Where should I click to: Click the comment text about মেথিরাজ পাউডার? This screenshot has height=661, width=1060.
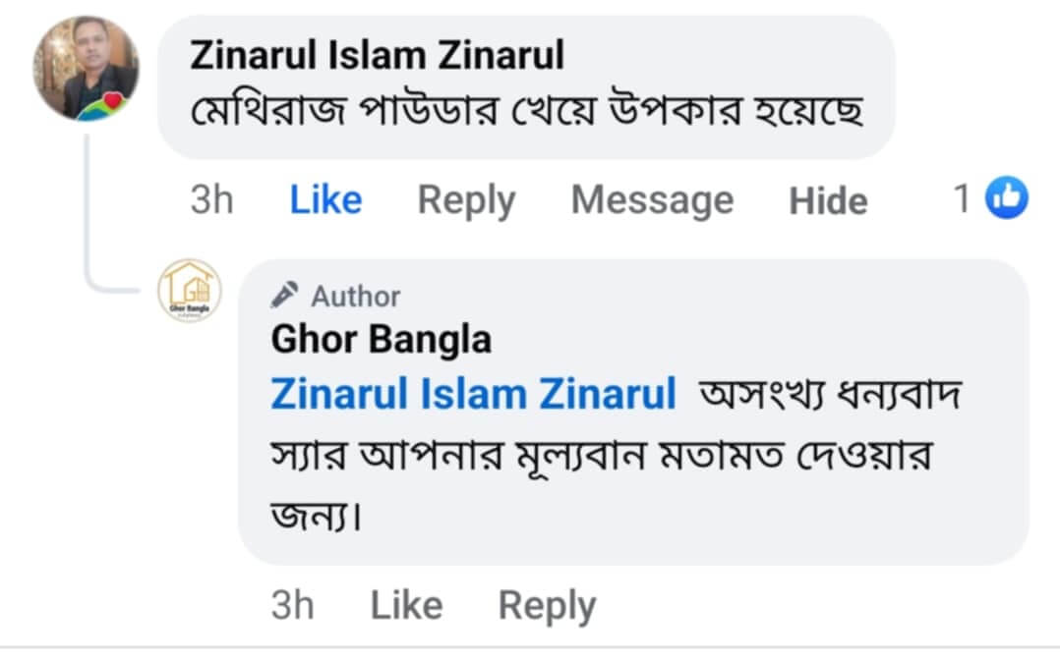click(x=526, y=113)
